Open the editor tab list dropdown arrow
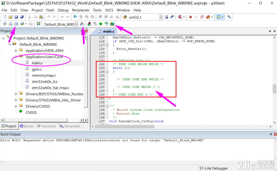The width and height of the screenshot is (277, 171). coord(270,31)
